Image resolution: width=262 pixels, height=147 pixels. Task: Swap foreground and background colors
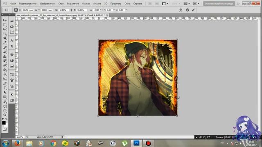(7, 119)
